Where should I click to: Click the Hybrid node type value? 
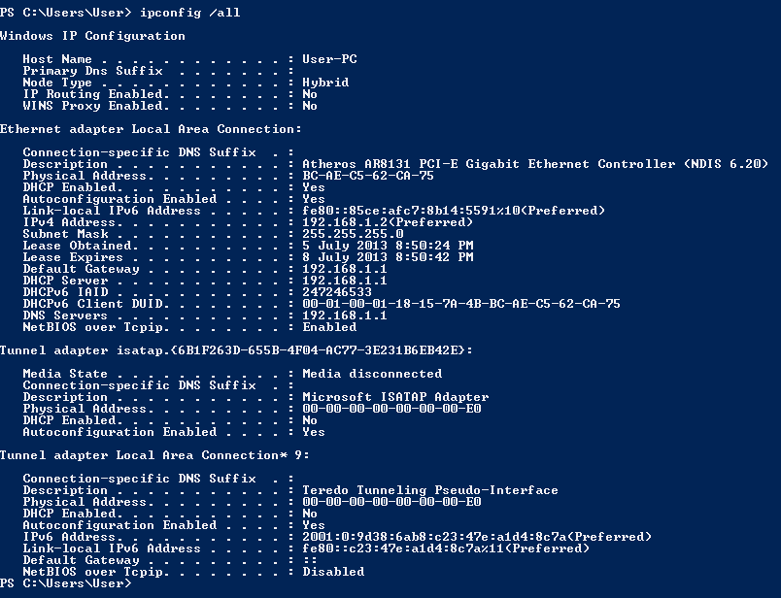click(325, 83)
